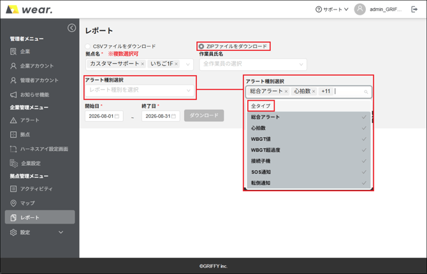Go to the アラート menu item
This screenshot has width=427, height=274.
(40, 120)
